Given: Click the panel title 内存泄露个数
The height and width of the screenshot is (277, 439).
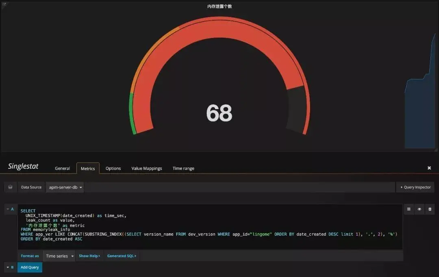Looking at the screenshot, I should pos(219,6).
